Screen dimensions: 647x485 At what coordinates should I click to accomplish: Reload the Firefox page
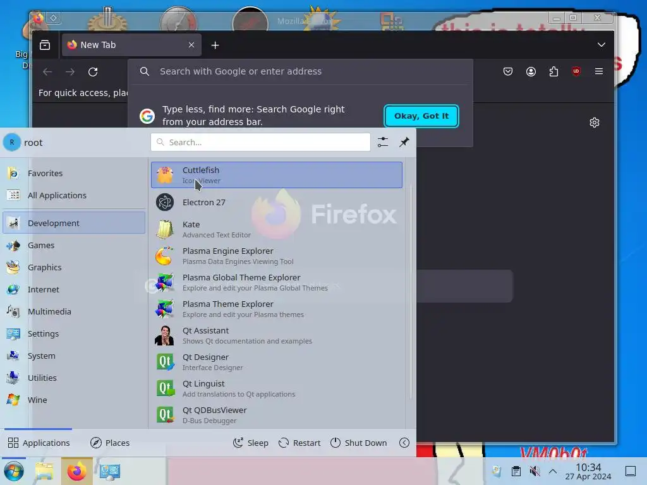pyautogui.click(x=93, y=72)
